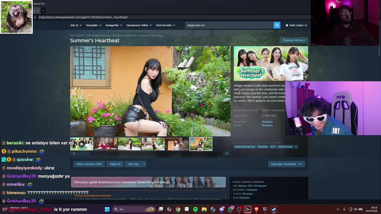
Task: Open Discord from the taskbar
Action: (x=222, y=209)
